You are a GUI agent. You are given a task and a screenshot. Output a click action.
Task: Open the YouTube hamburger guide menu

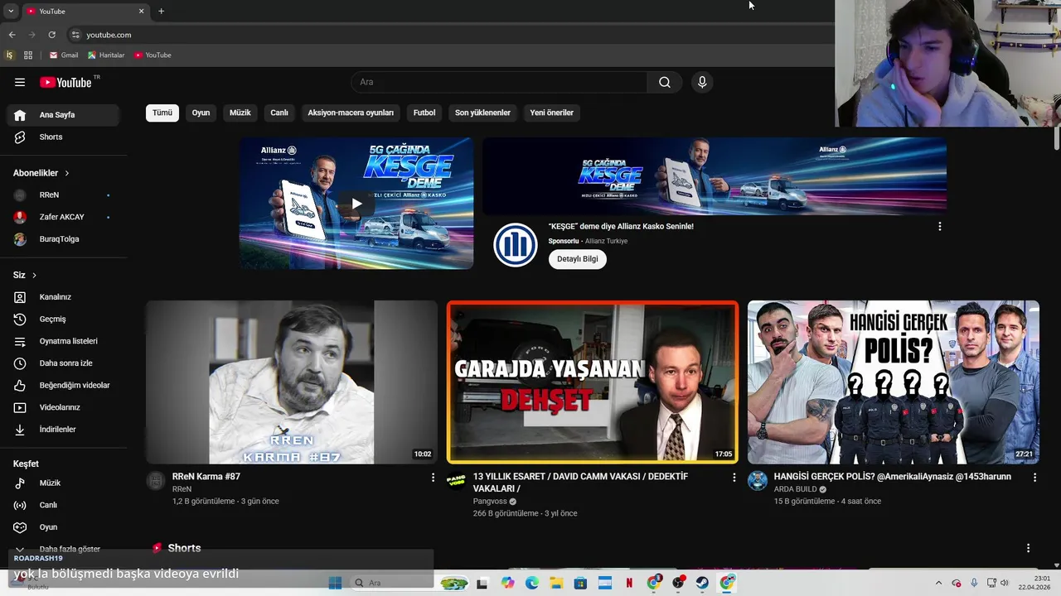tap(20, 82)
